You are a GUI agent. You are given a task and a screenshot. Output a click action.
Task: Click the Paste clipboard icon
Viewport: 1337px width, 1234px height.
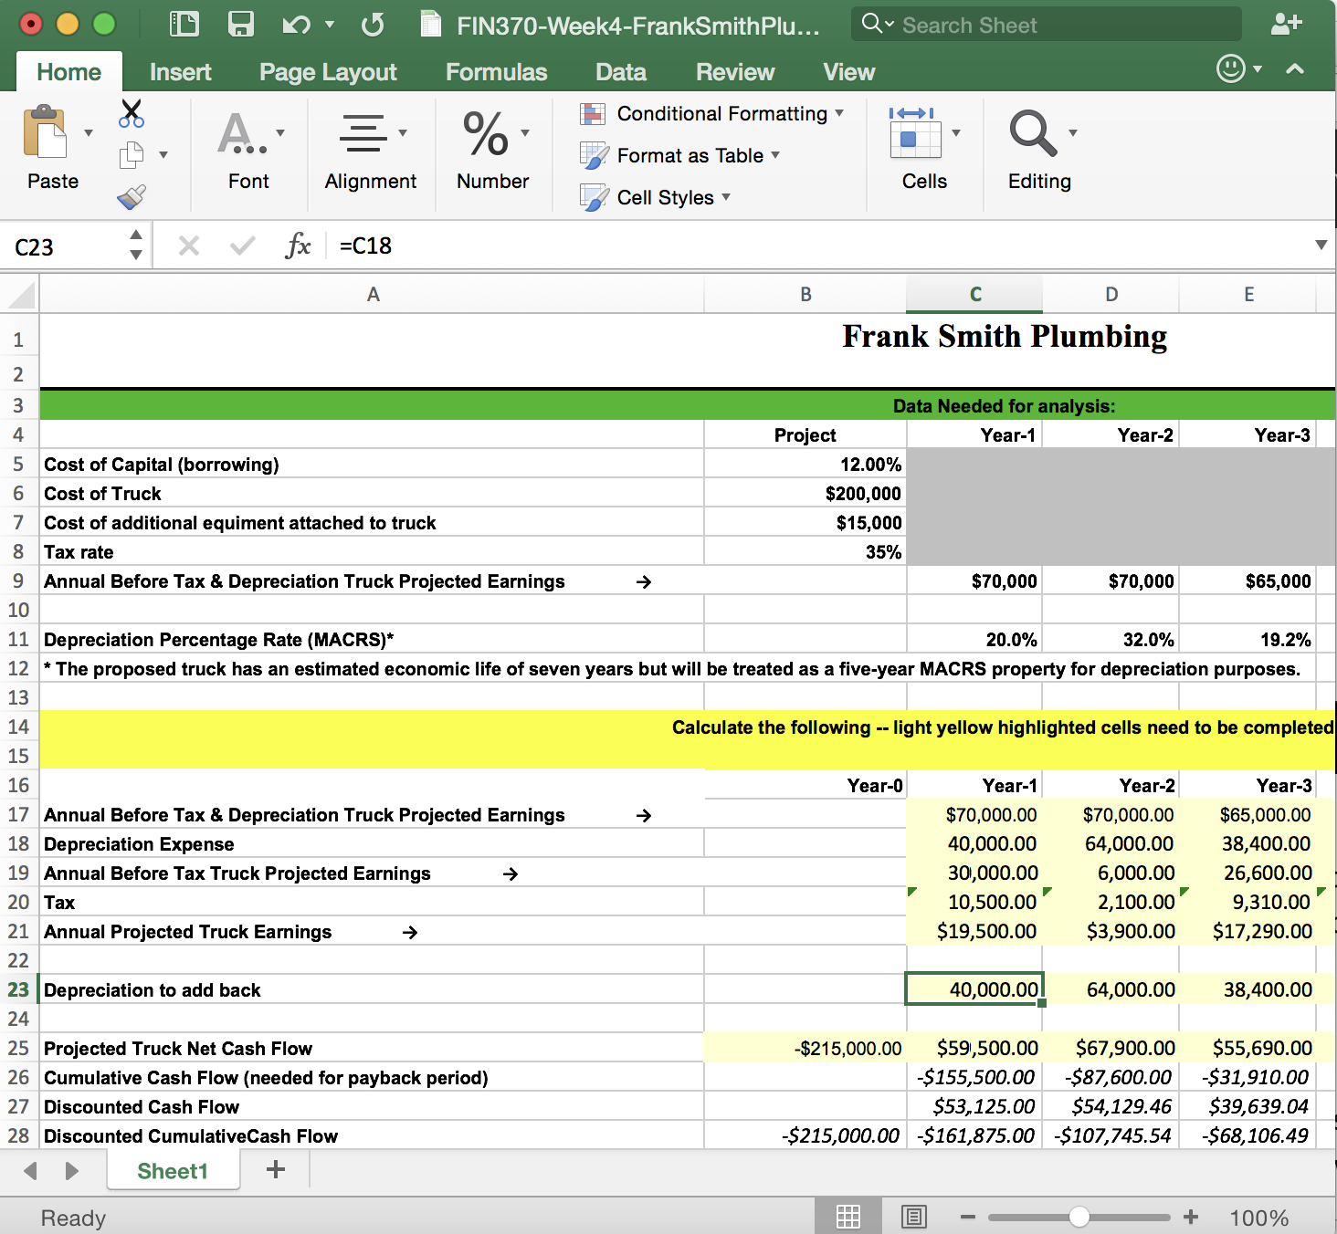coord(46,134)
